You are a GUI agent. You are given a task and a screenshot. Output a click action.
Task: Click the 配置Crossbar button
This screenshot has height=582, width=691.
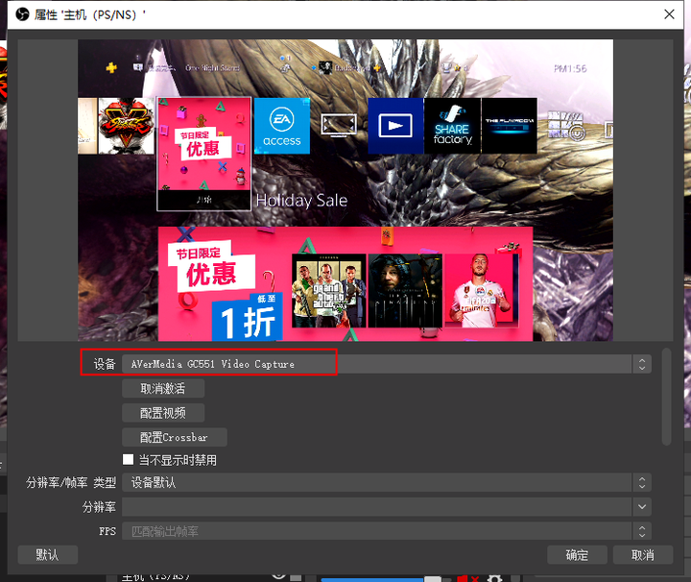(x=175, y=437)
